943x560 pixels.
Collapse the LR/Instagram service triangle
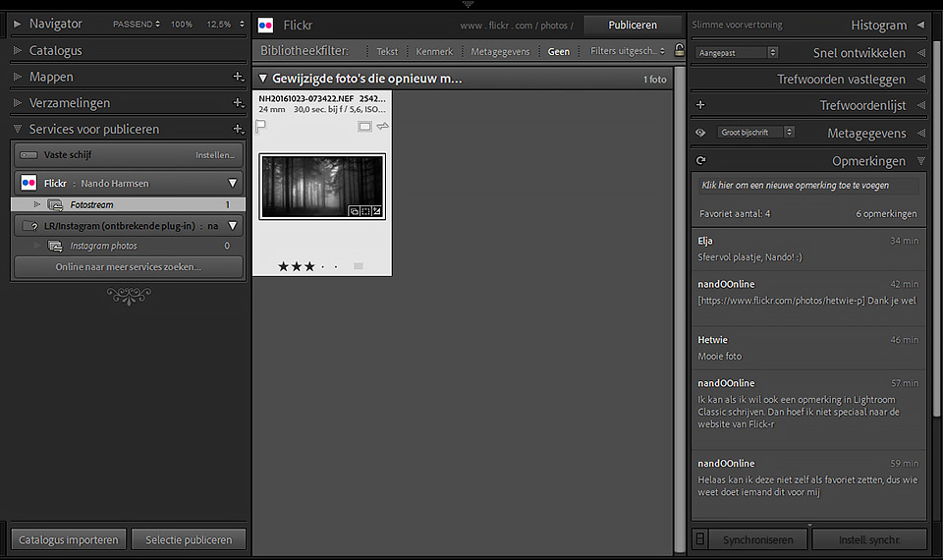[x=232, y=226]
